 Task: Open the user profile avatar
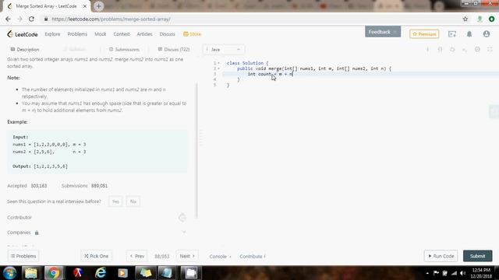click(x=487, y=34)
